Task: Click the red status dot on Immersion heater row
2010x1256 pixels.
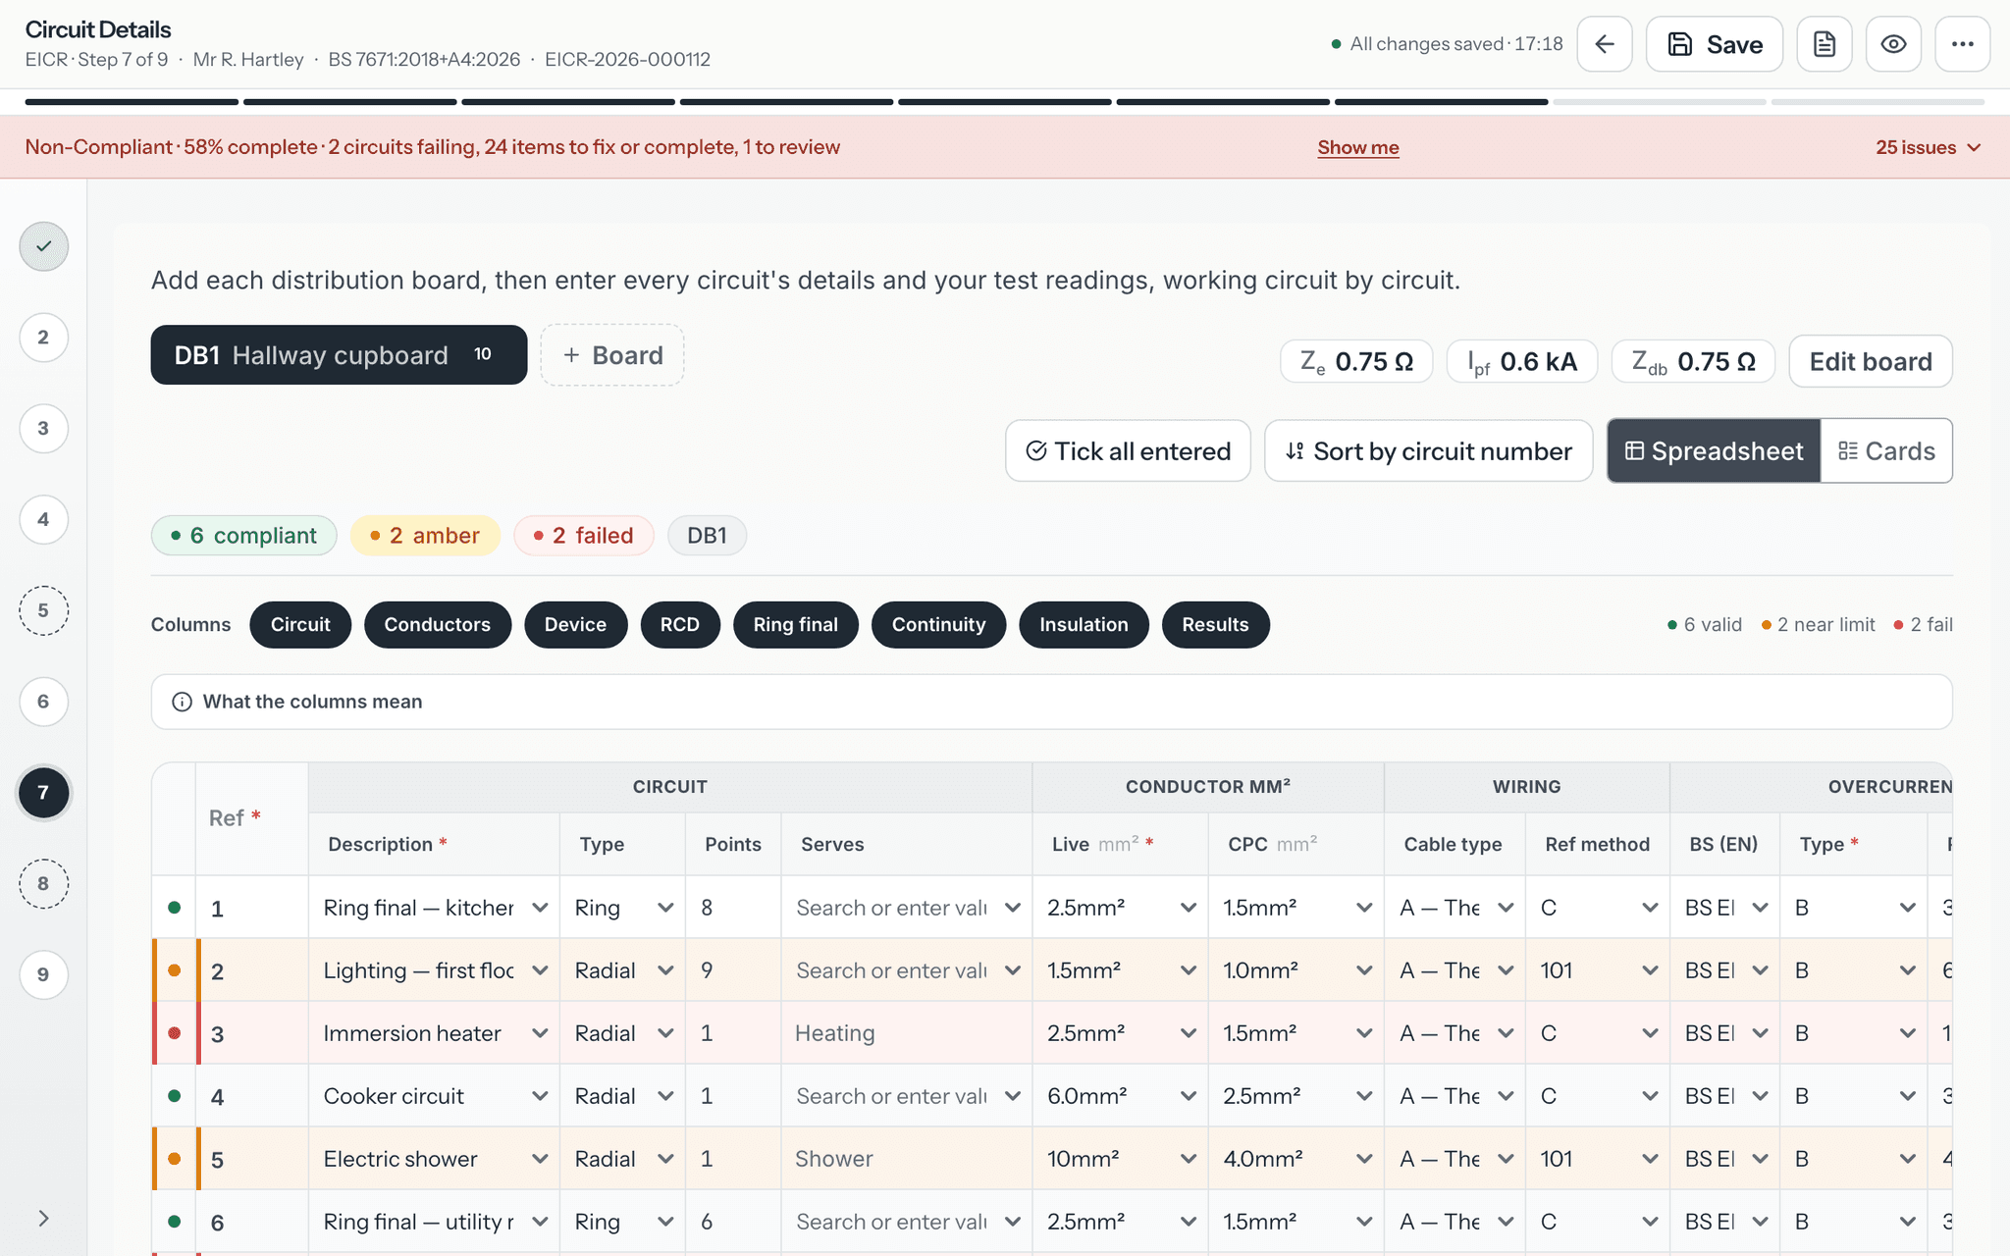Action: [175, 1033]
